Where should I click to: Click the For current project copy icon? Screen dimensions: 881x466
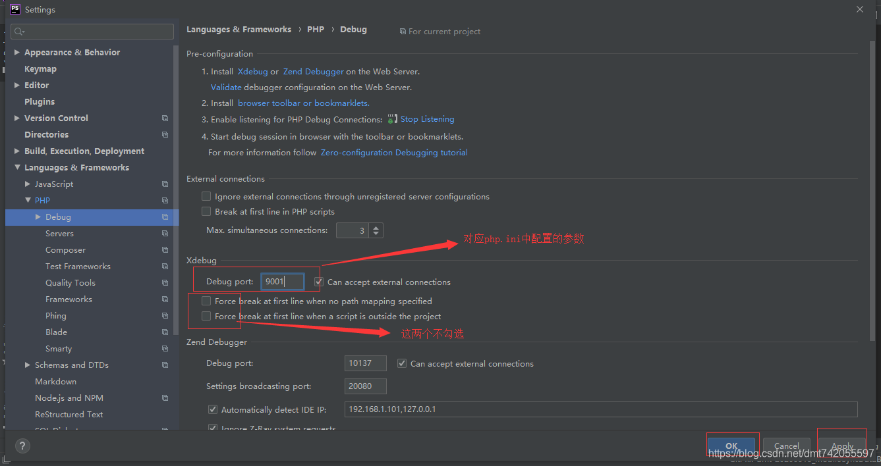pyautogui.click(x=403, y=32)
